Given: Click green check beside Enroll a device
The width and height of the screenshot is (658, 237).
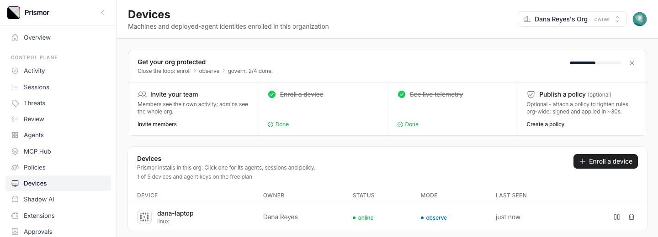Looking at the screenshot, I should click(272, 94).
